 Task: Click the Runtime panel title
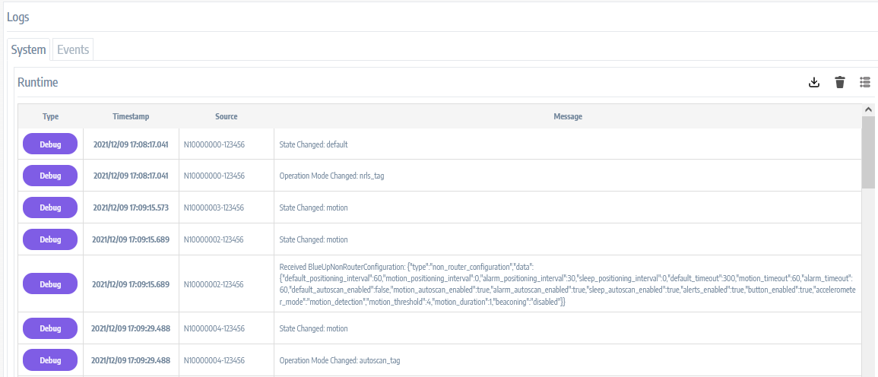pyautogui.click(x=37, y=82)
